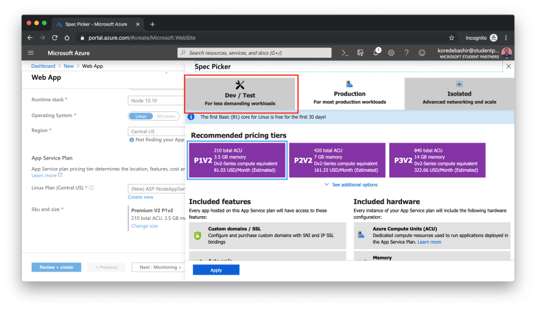Select Linux as operating system
This screenshot has width=536, height=310.
point(141,116)
